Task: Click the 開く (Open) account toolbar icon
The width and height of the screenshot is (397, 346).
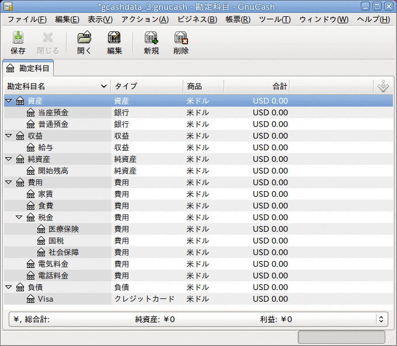Action: click(x=84, y=43)
